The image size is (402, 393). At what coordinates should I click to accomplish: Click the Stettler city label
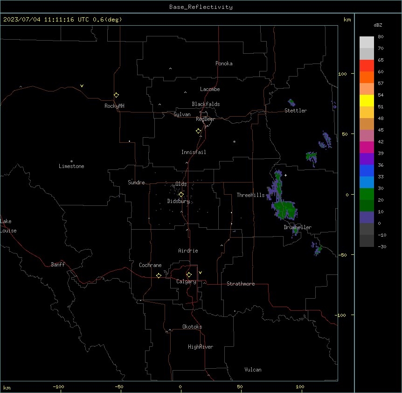pyautogui.click(x=296, y=111)
